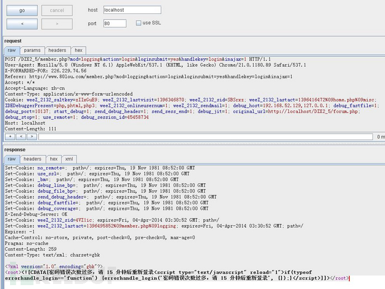The image size is (385, 289).
Task: Click the Accept-Language: zh-cn line
Action: [35, 88]
